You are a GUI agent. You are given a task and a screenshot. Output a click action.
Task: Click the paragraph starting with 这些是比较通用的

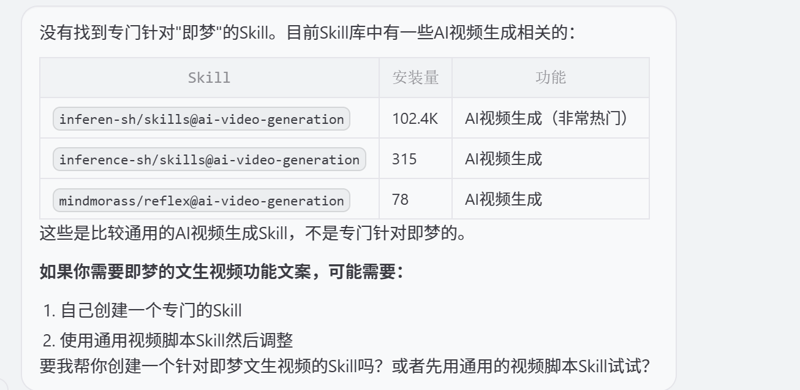point(252,234)
